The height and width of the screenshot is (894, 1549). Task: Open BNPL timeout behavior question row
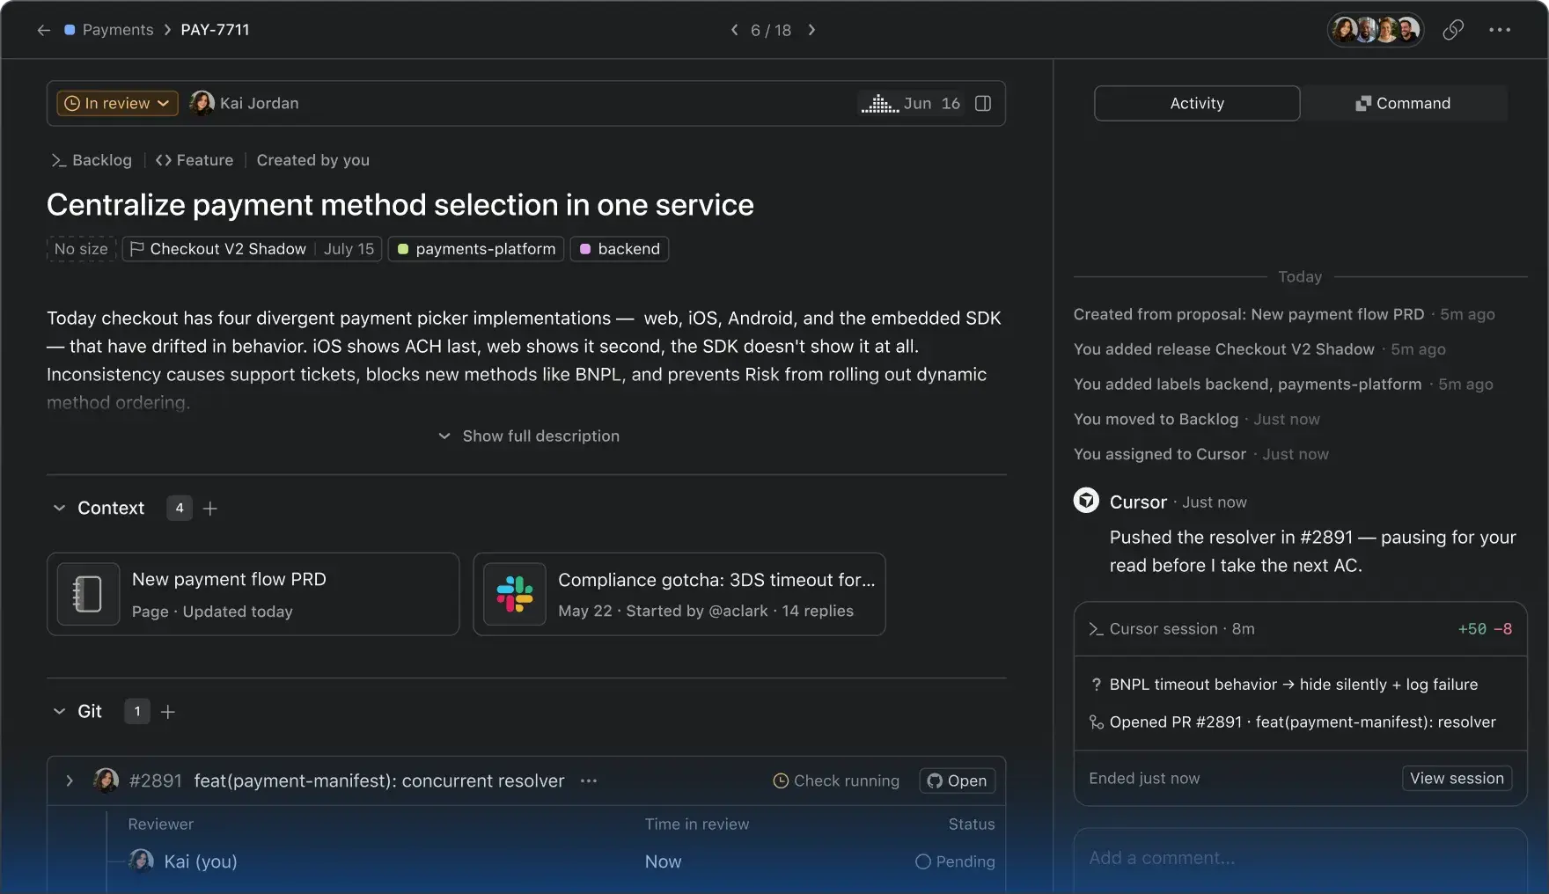click(1301, 685)
